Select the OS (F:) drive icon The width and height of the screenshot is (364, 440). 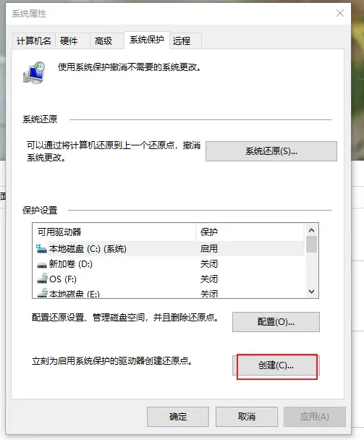click(42, 279)
